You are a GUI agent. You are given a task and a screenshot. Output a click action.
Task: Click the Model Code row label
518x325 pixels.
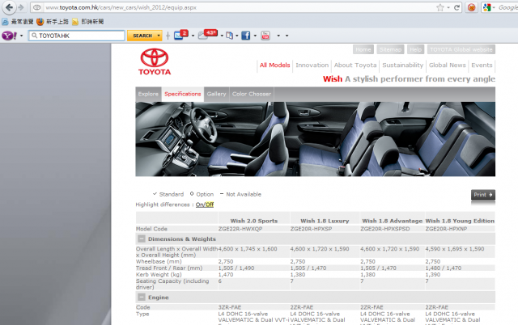coord(151,229)
